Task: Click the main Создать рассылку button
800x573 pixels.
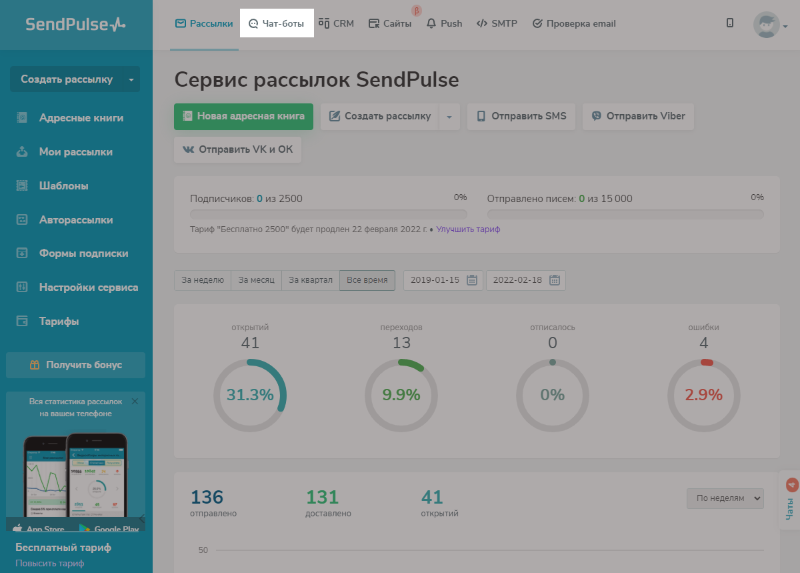Action: pyautogui.click(x=380, y=116)
